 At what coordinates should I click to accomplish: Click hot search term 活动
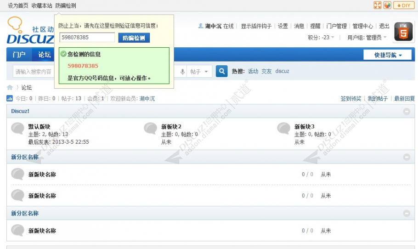pos(253,71)
